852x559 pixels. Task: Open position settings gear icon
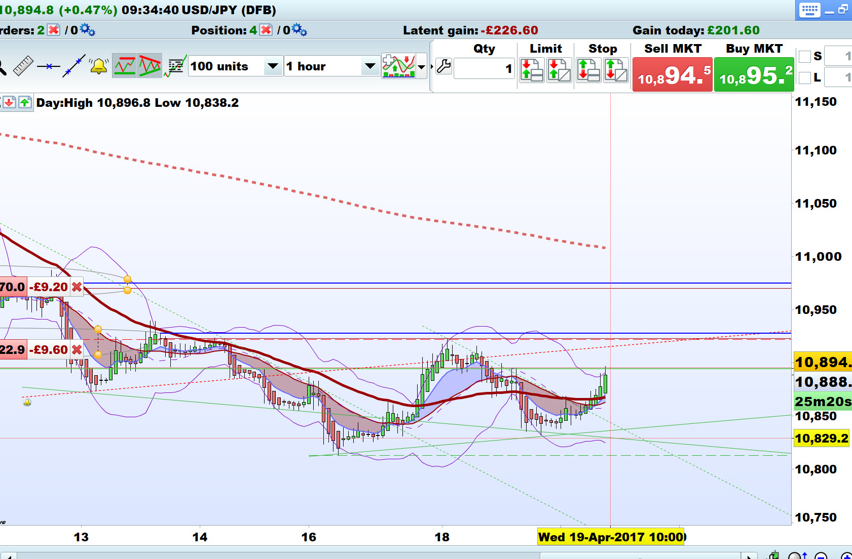300,30
